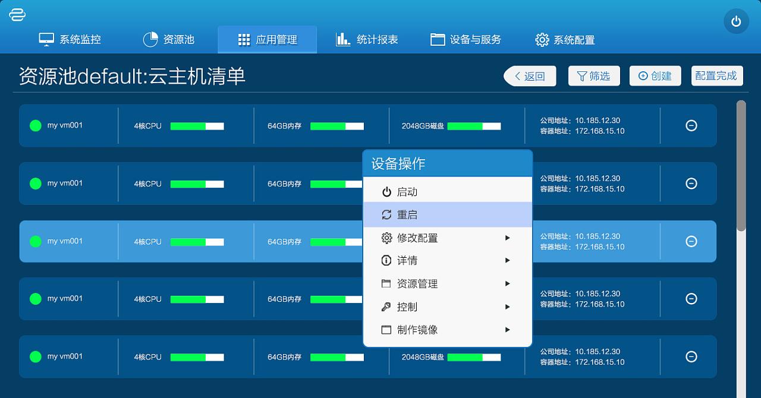This screenshot has height=398, width=761.
Task: Click the application logo icon
Action: point(17,15)
